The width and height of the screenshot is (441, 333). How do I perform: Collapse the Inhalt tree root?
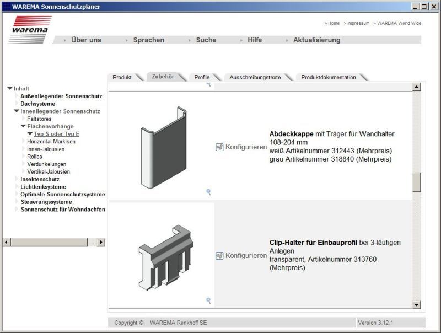[10, 88]
